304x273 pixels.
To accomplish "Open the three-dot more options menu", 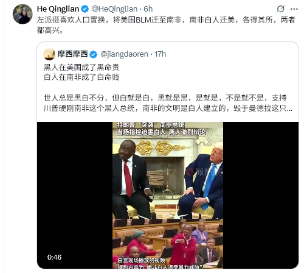I will (294, 9).
